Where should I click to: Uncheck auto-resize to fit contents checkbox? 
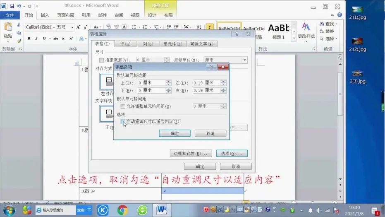click(123, 122)
